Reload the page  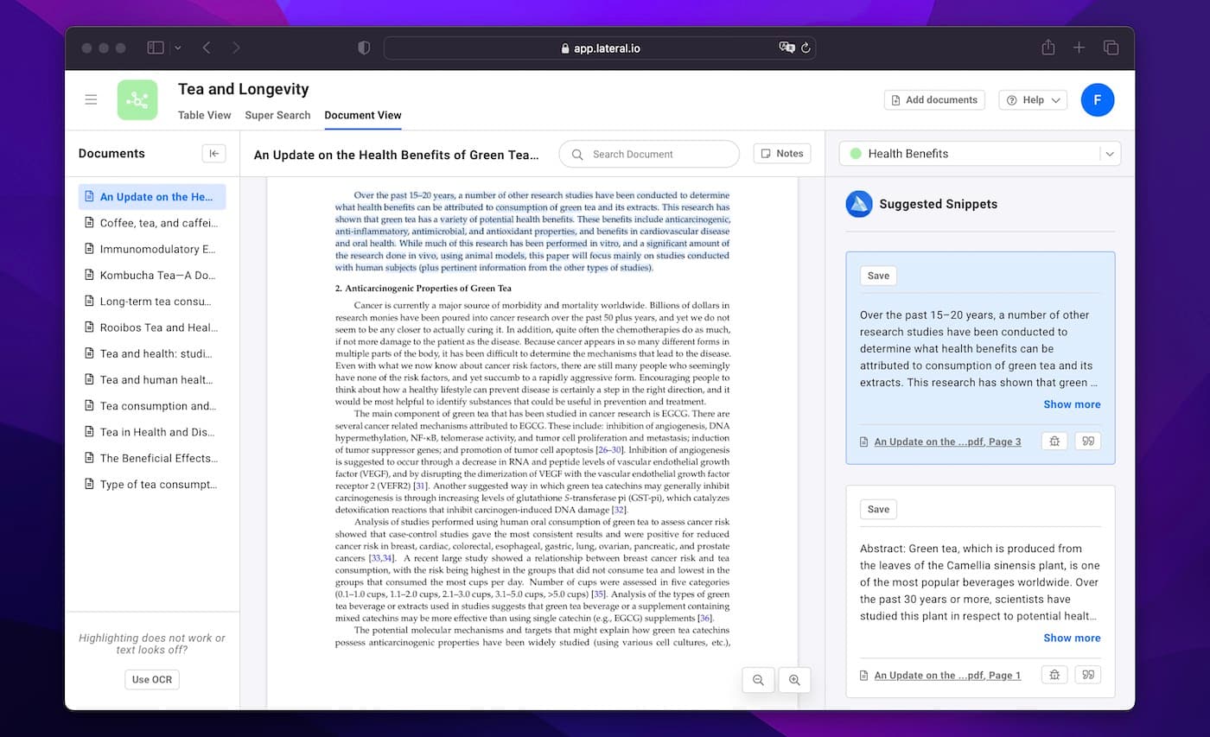806,48
